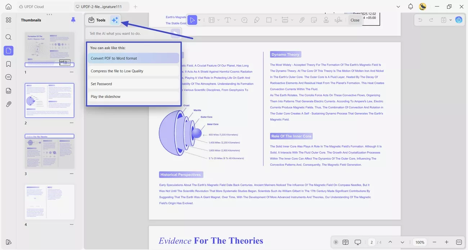Open the form fields panel icon
The width and height of the screenshot is (468, 250).
point(9,91)
